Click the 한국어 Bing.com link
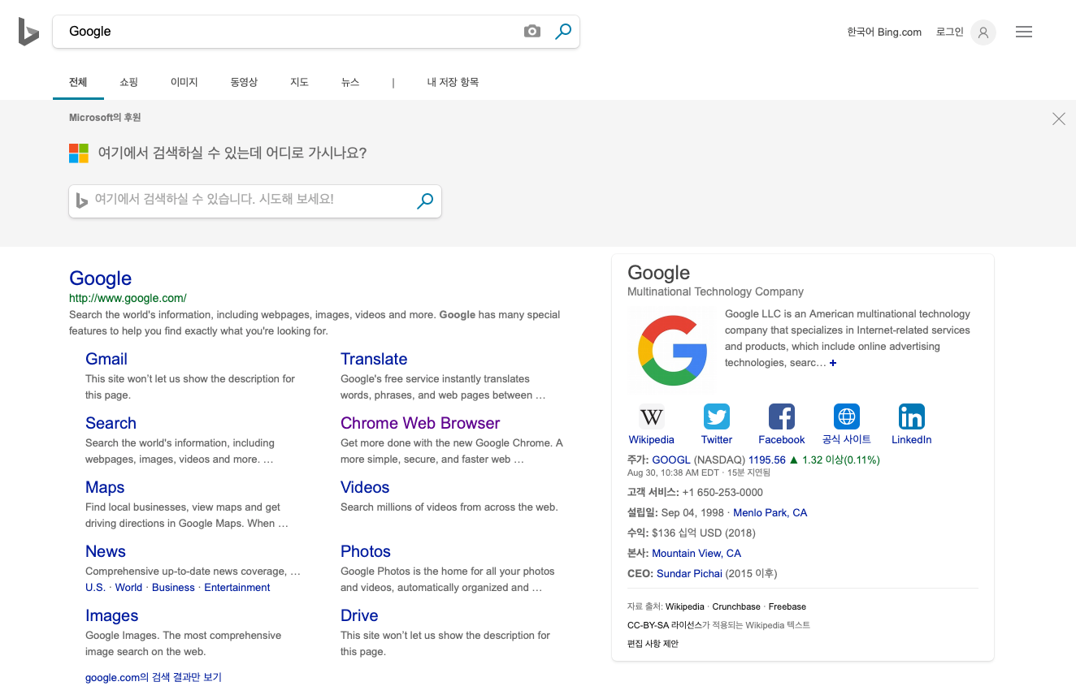1076x699 pixels. coord(884,32)
